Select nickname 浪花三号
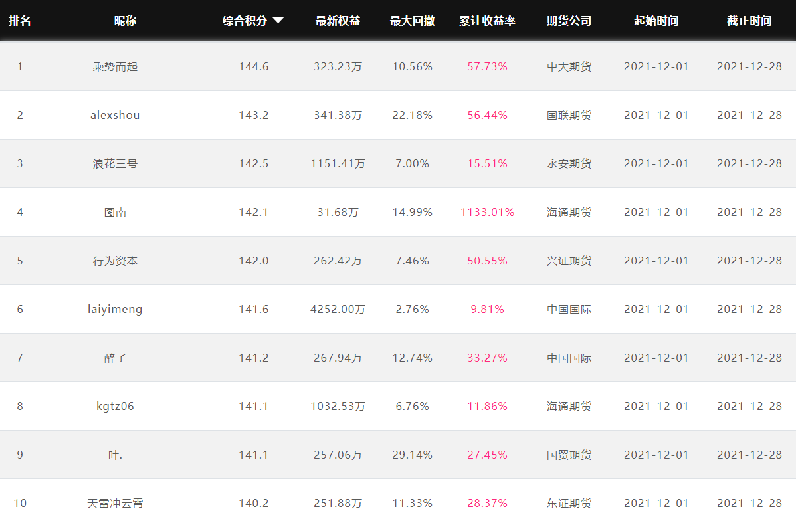The height and width of the screenshot is (525, 796). click(x=115, y=163)
